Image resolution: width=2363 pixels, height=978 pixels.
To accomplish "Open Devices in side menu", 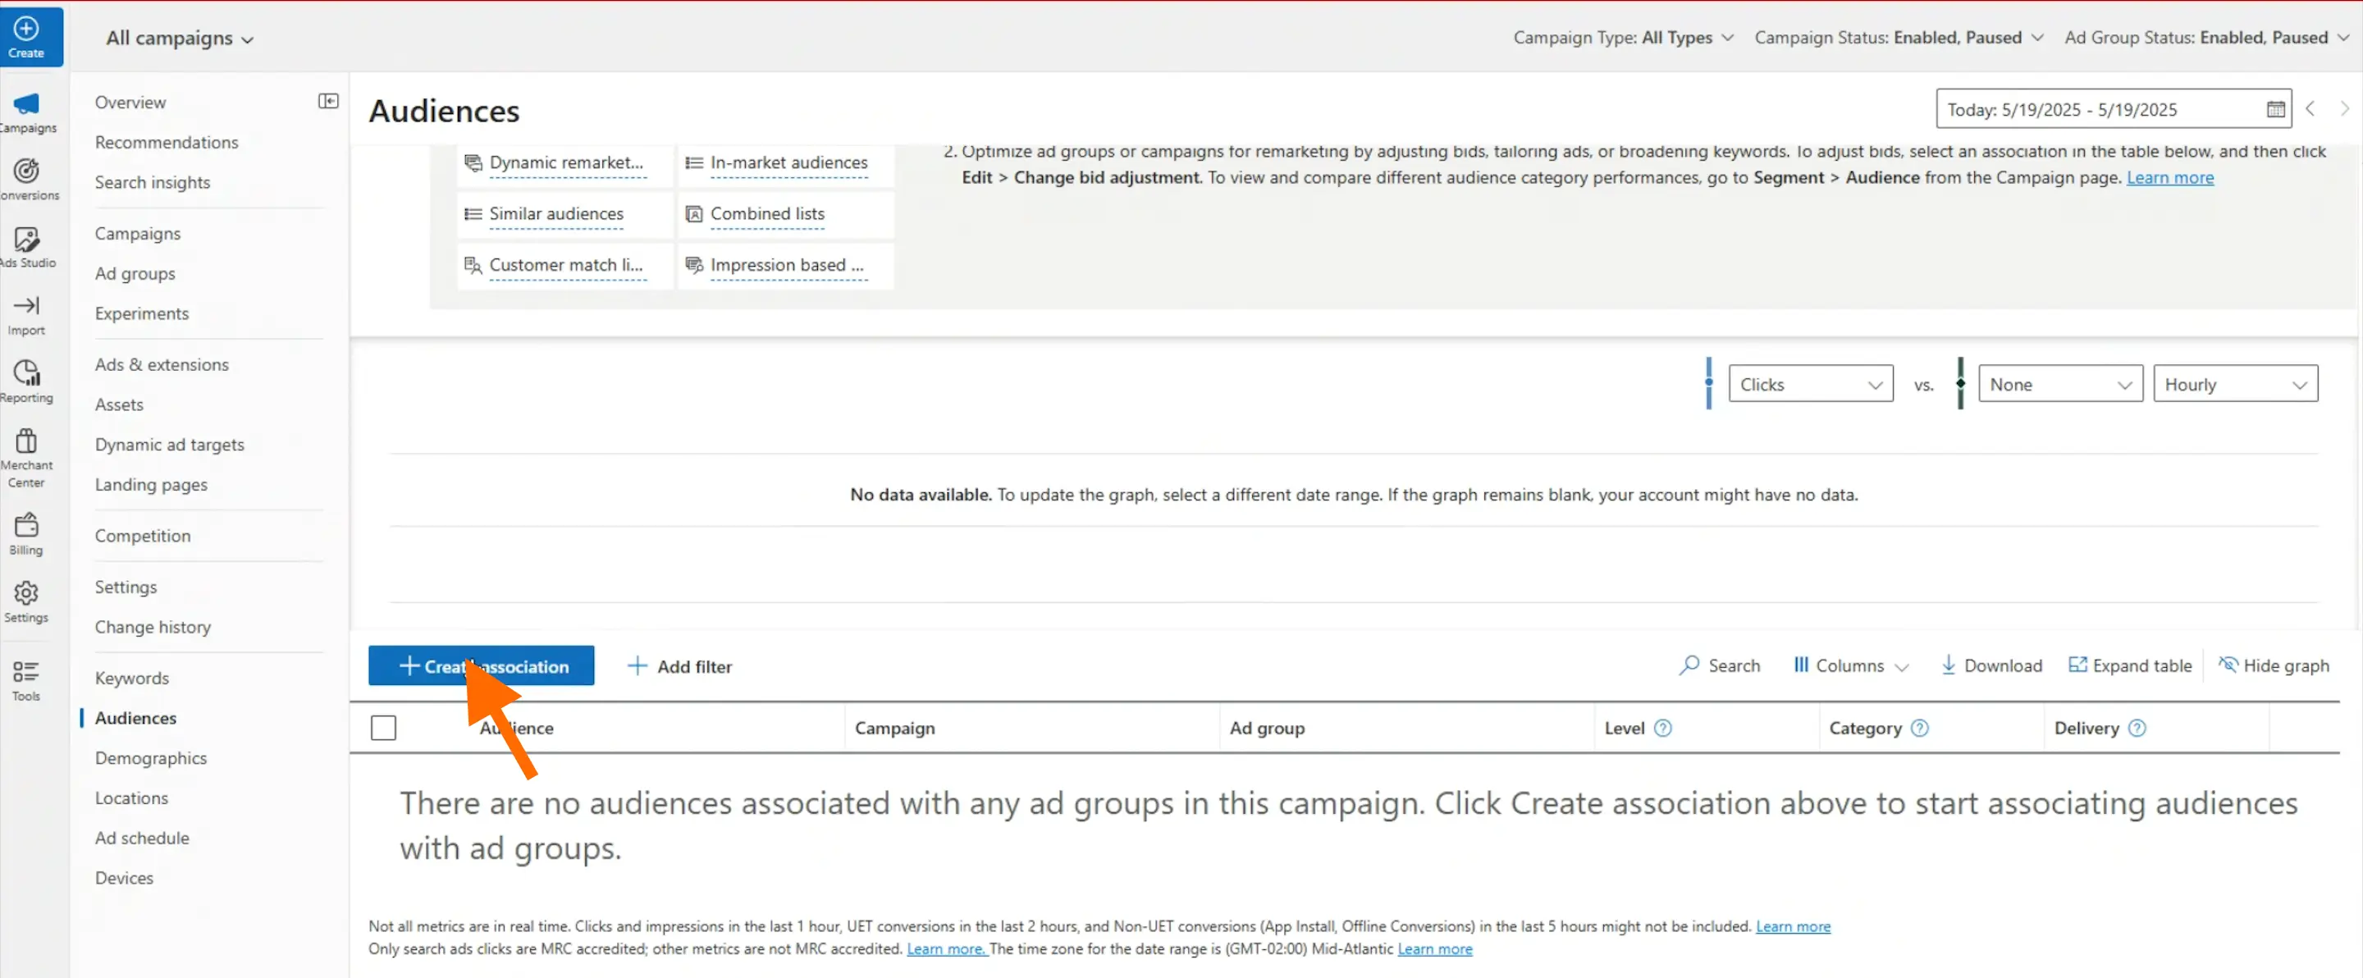I will coord(124,878).
